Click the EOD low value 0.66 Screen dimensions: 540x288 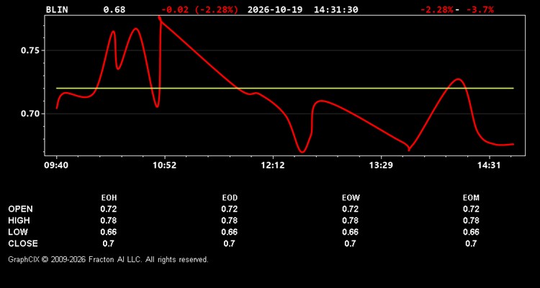coord(230,232)
